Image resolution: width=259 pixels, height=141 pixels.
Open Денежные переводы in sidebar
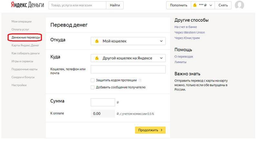tap(26, 37)
